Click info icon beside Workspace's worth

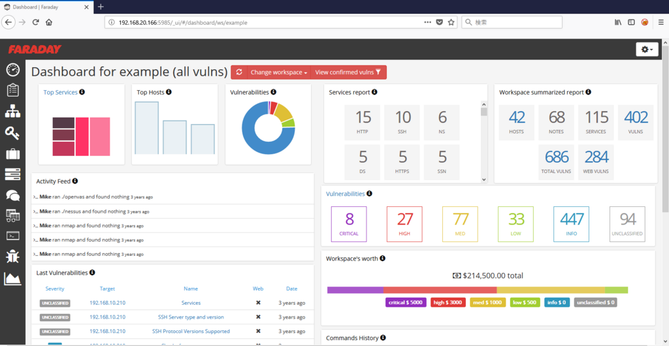(382, 259)
